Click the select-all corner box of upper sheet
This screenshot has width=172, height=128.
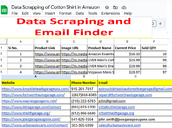tap(4, 41)
